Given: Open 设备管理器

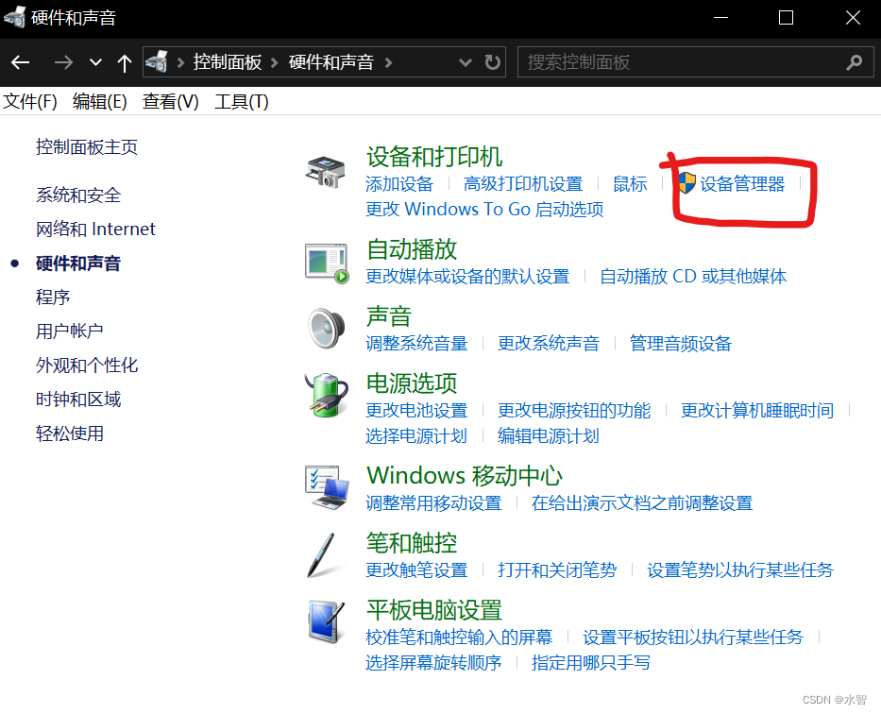Looking at the screenshot, I should [742, 184].
